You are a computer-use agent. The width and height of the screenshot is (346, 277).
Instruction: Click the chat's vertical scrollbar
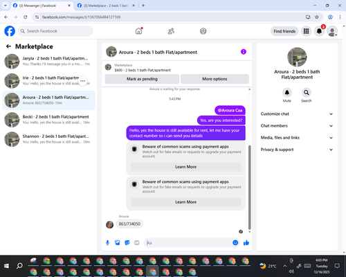click(x=249, y=187)
